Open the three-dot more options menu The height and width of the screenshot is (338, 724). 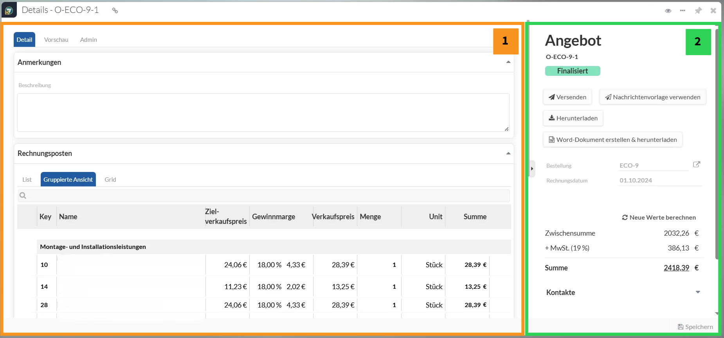coord(683,11)
